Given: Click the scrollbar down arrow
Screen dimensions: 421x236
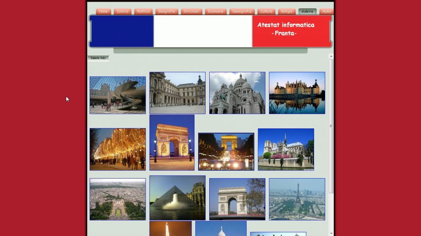Looking at the screenshot, I should coord(331,233).
